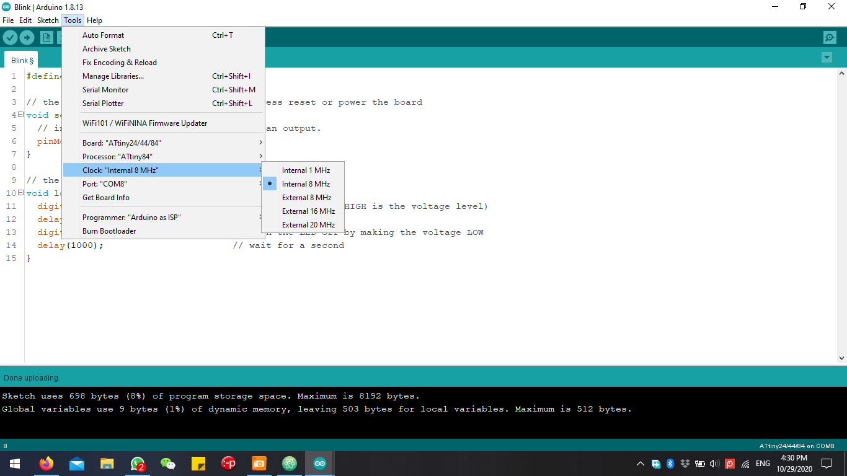Click the Upload arrow toolbar icon
The height and width of the screenshot is (476, 847).
coord(27,38)
